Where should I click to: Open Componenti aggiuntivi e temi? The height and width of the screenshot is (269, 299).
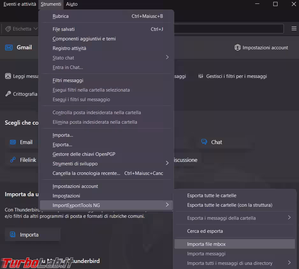point(84,39)
